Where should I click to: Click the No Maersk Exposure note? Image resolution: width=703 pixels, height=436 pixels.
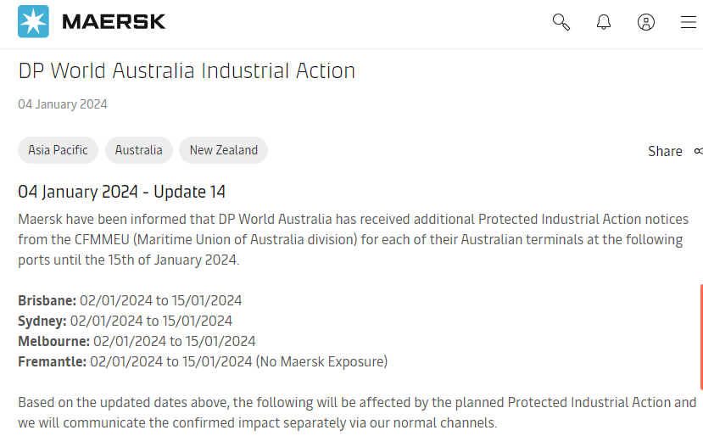click(321, 361)
